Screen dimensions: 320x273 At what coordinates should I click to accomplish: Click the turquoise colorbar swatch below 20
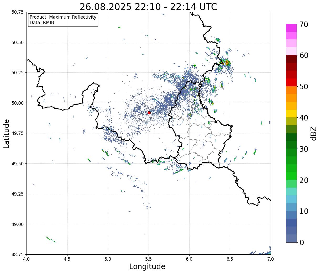point(291,192)
